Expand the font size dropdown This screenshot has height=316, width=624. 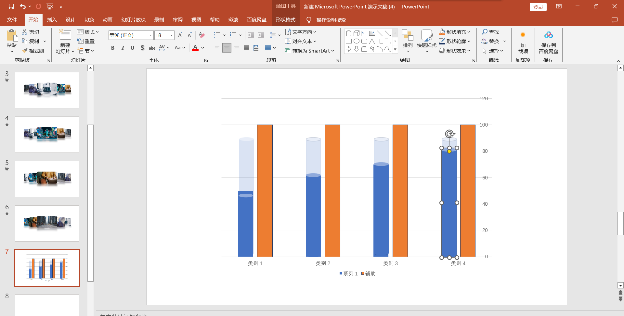(x=171, y=35)
